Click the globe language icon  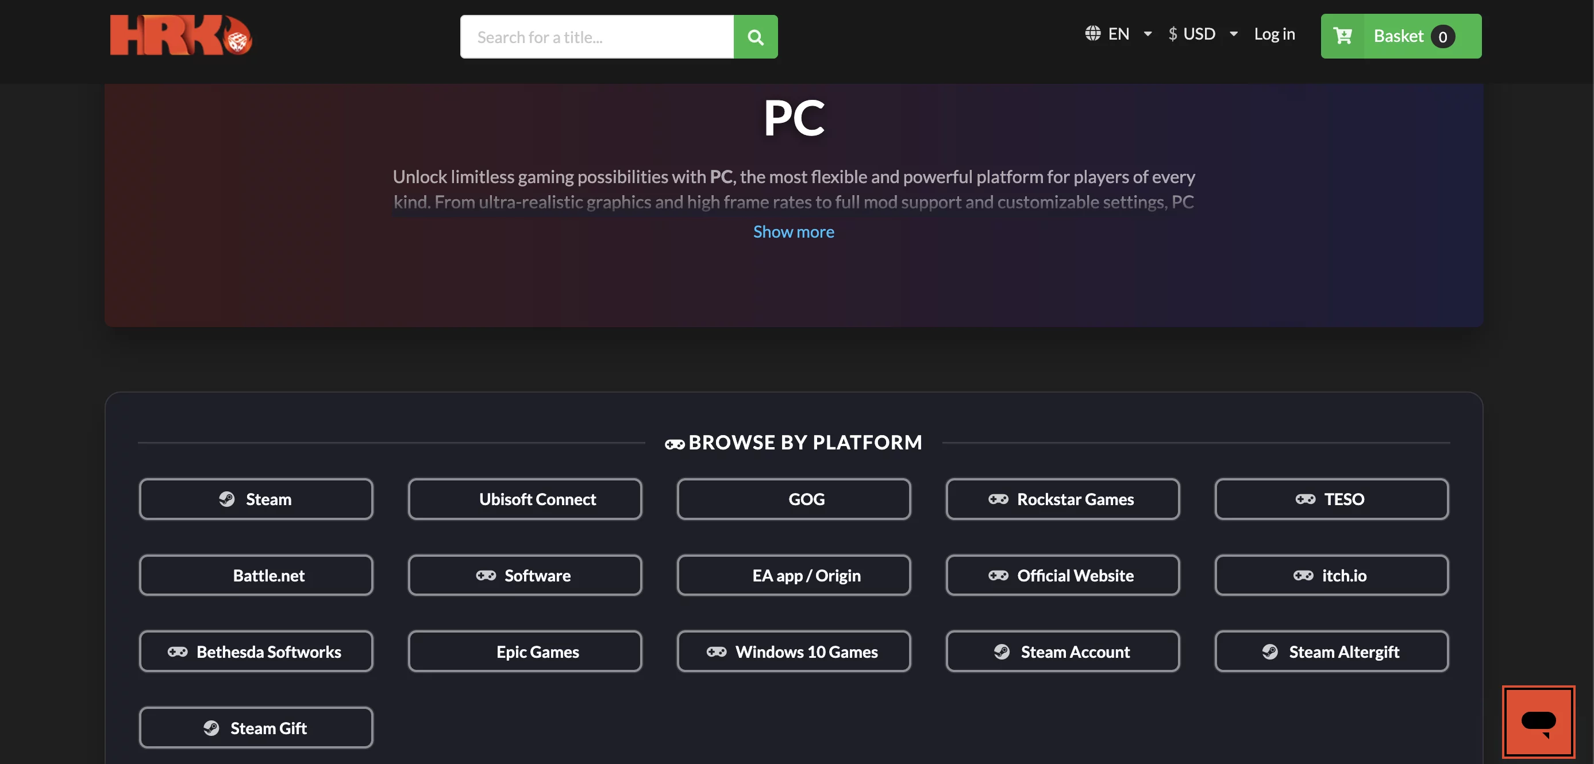[x=1092, y=33]
